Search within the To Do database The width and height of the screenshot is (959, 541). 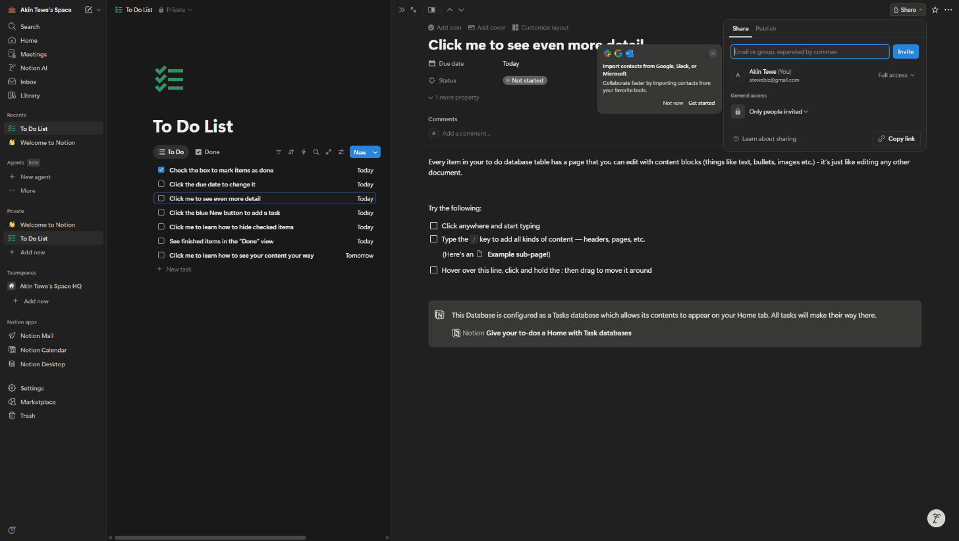point(316,152)
